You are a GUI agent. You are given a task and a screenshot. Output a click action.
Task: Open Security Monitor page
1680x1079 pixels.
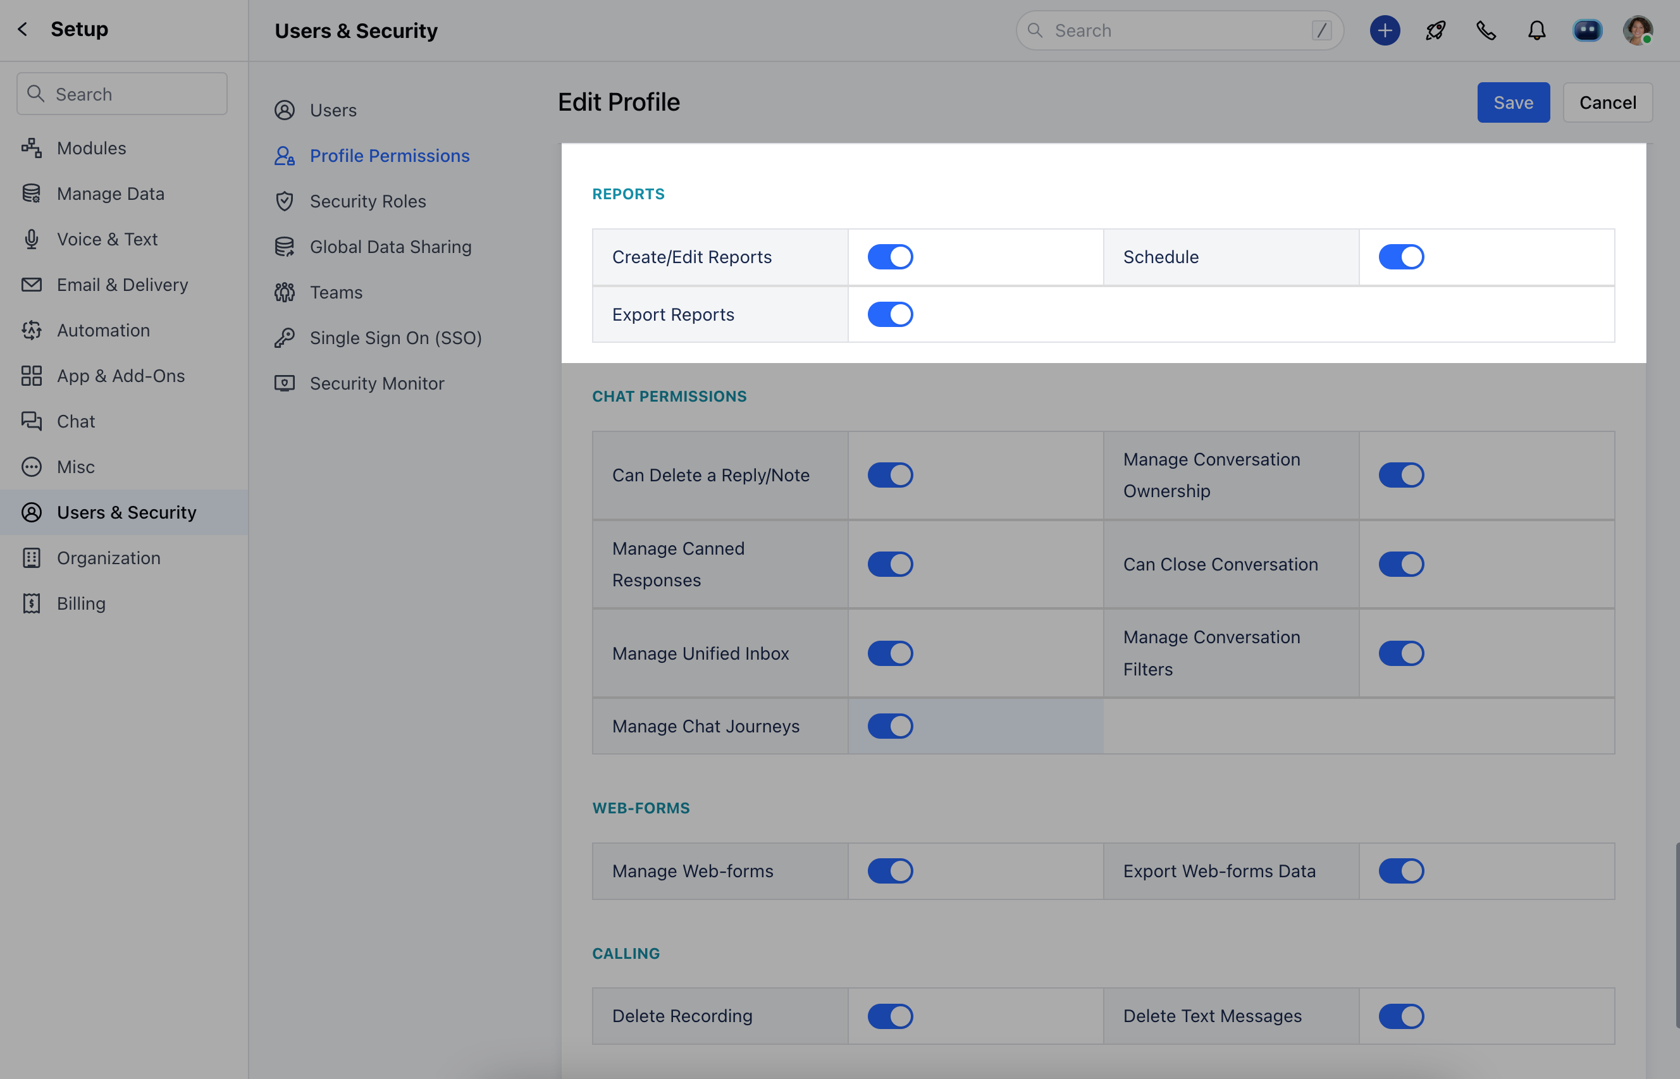coord(377,383)
